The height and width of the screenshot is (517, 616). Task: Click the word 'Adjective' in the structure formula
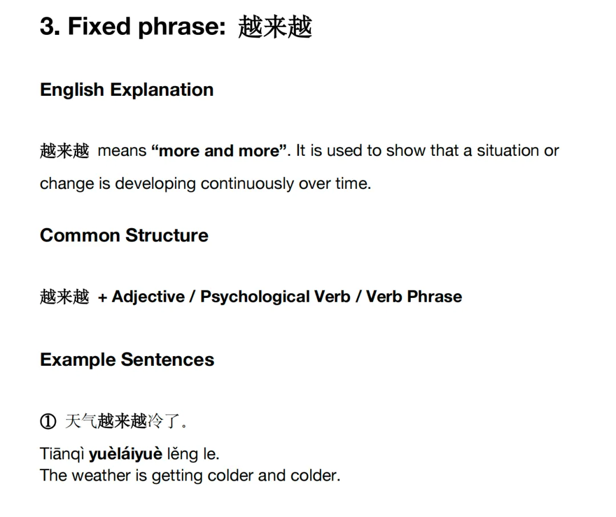coord(148,297)
